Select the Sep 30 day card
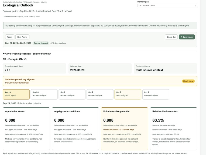This screenshot has height=155, width=206. [44, 94]
